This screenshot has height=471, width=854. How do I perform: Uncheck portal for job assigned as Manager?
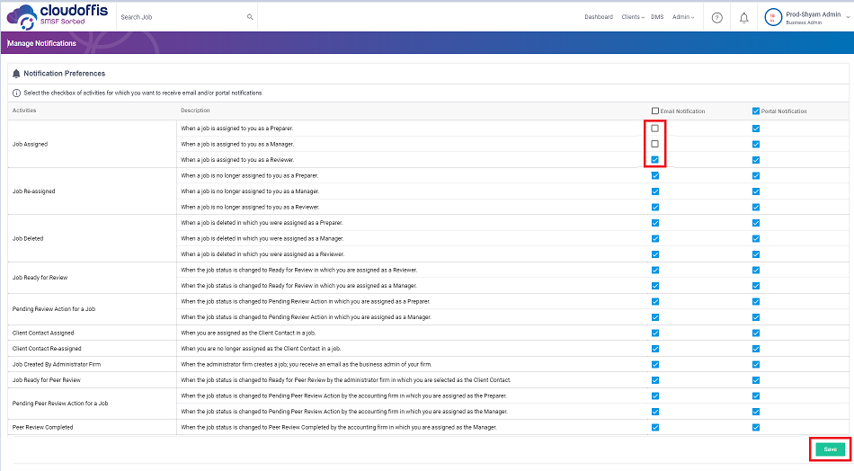point(756,145)
